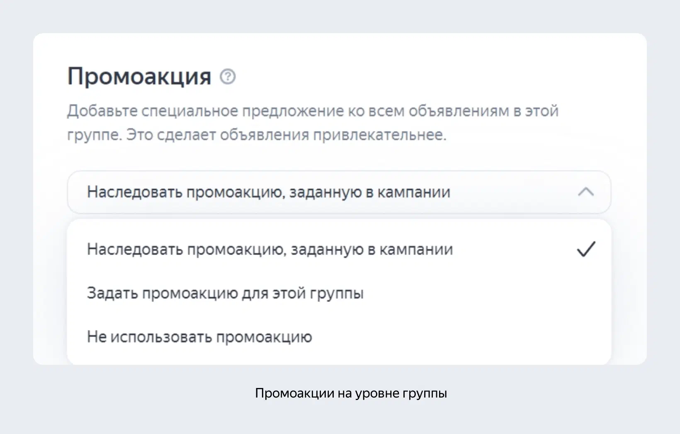Keep the inherited campaign promo, checked item
The image size is (680, 434).
pyautogui.click(x=339, y=249)
